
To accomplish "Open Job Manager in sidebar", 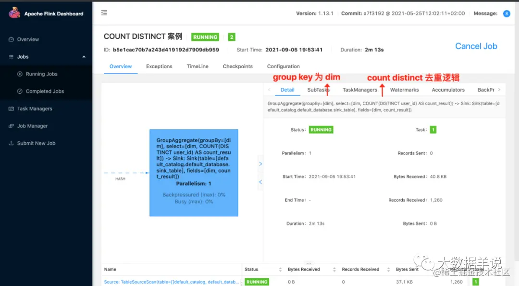I will click(32, 126).
